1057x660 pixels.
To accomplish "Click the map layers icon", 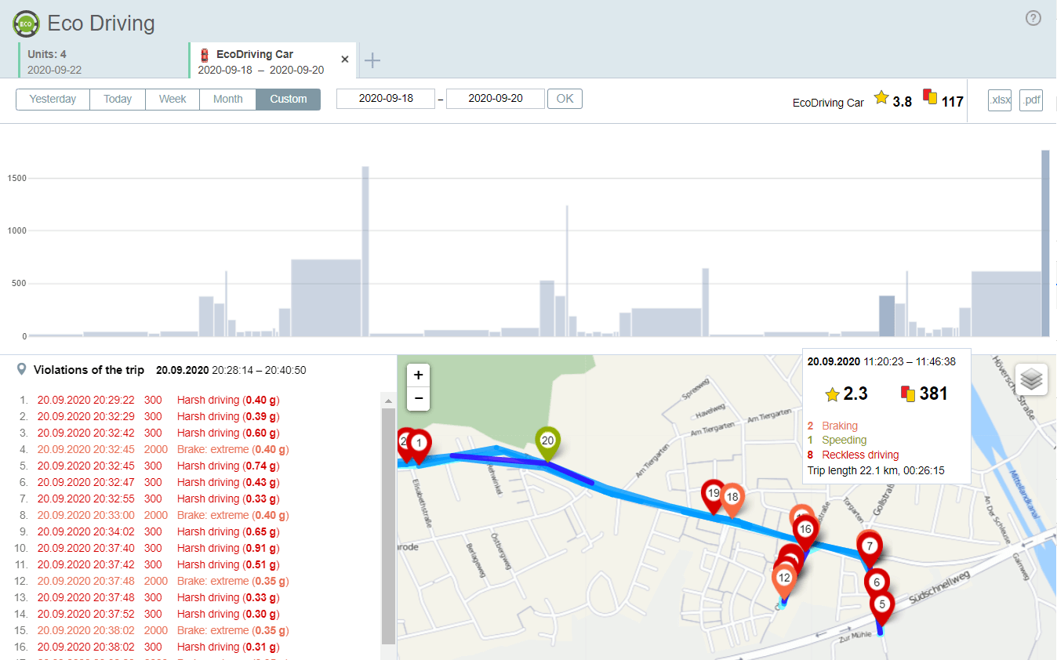I will [x=1033, y=379].
